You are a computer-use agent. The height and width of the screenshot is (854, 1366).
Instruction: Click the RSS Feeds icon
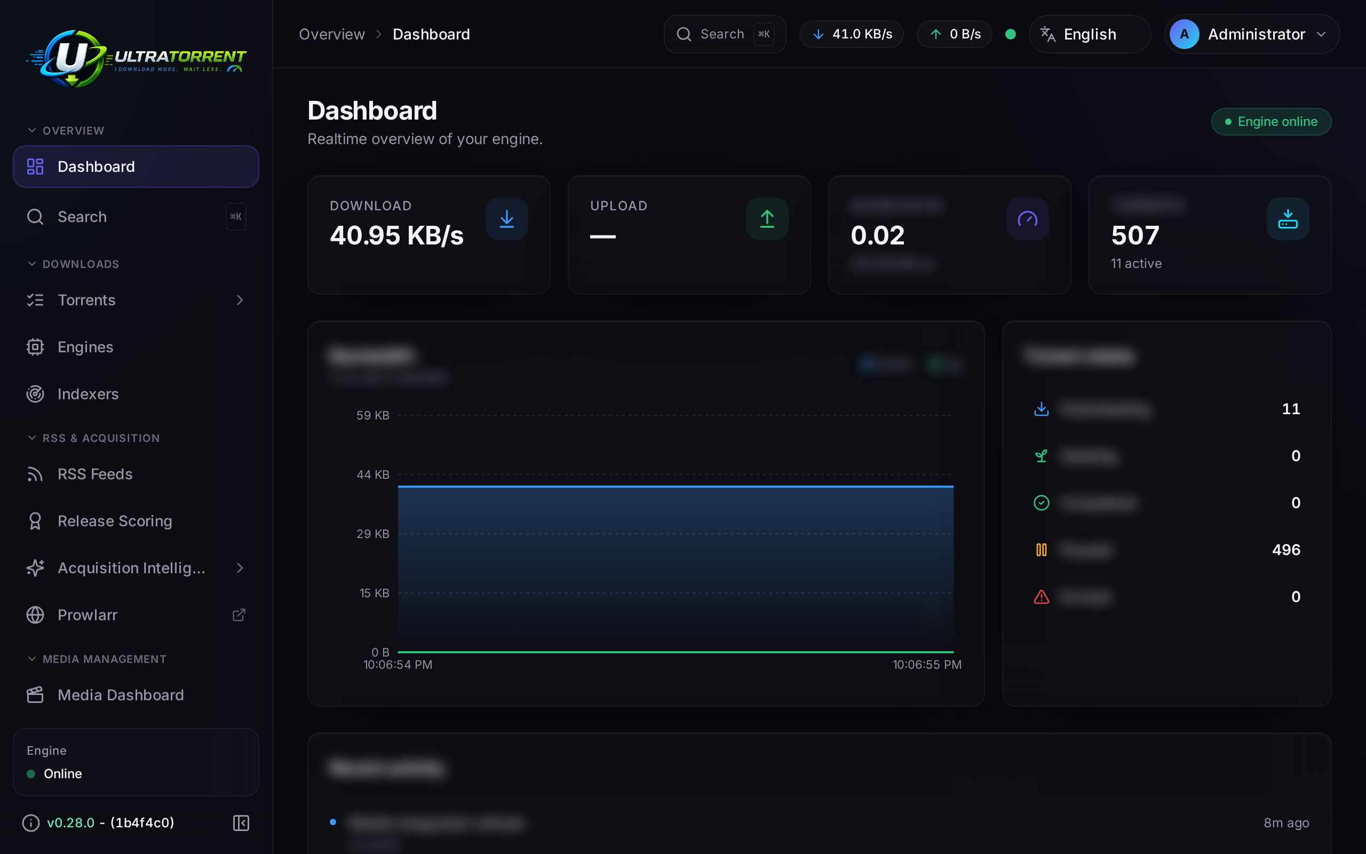coord(35,474)
